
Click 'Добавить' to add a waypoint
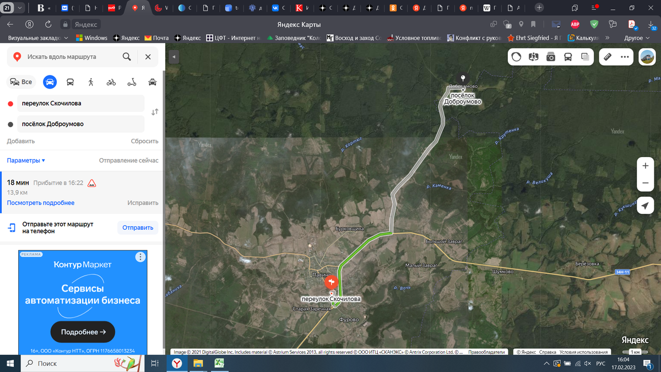[21, 141]
